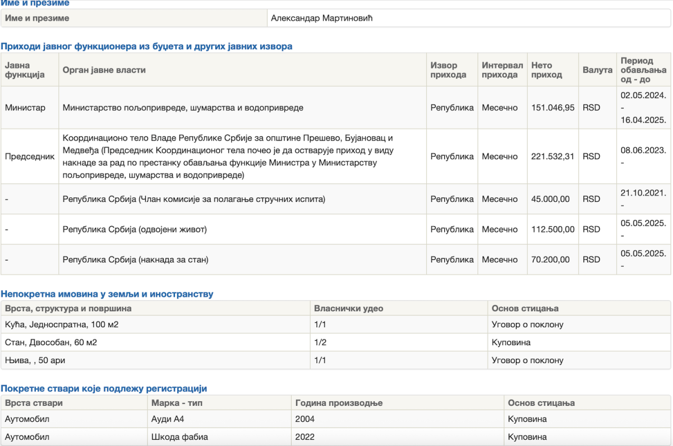Viewport: 673px width, 446px height.
Task: Click RSD currency in накнада за стан row
Action: pyautogui.click(x=591, y=259)
